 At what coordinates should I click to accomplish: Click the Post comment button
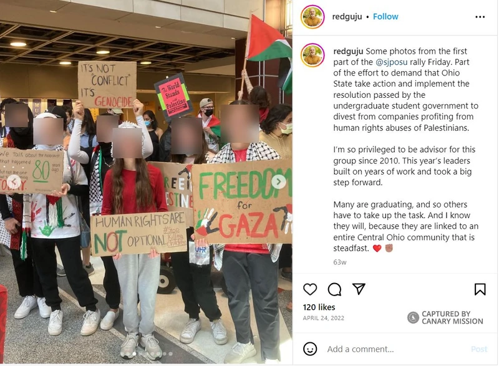479,349
